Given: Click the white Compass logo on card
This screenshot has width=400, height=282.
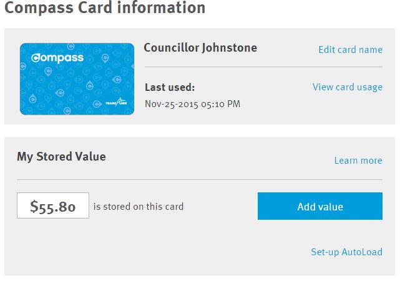Looking at the screenshot, I should pos(57,59).
